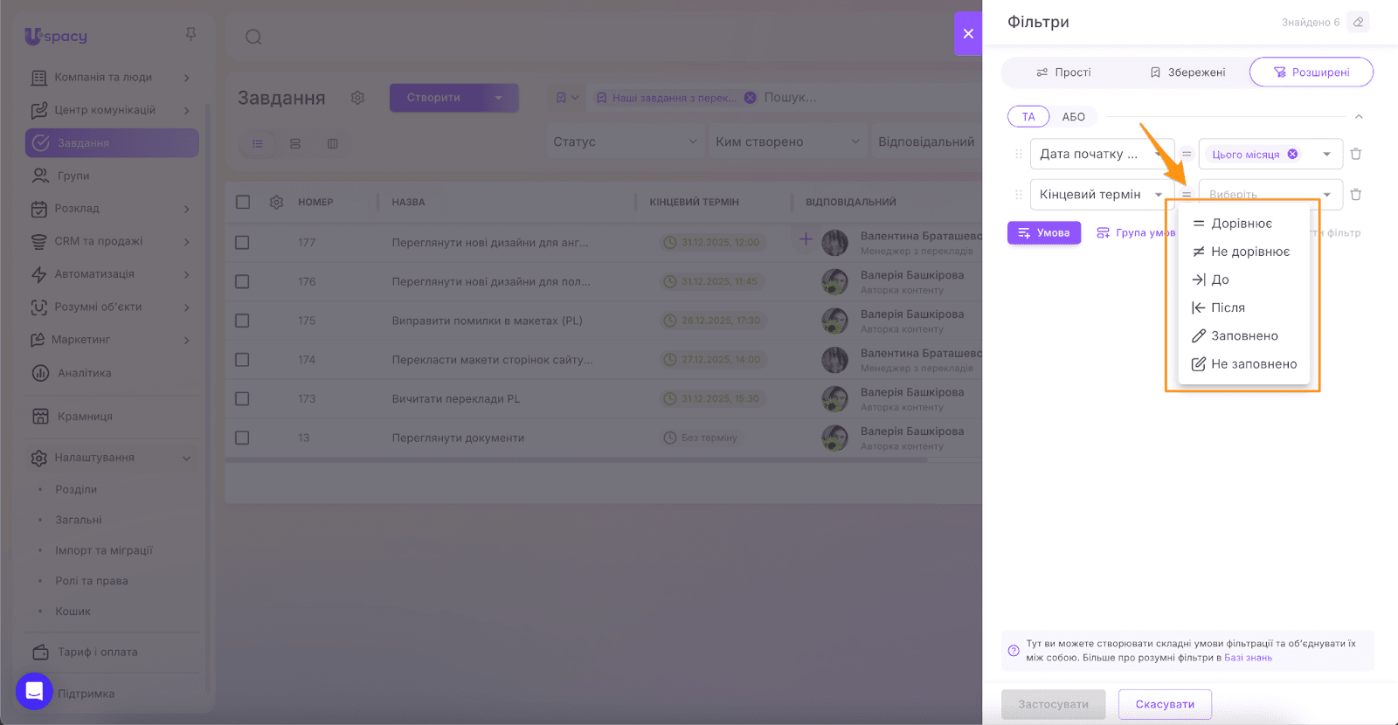
Task: Grab drag handle of Кінцевий термін row
Action: point(1019,194)
